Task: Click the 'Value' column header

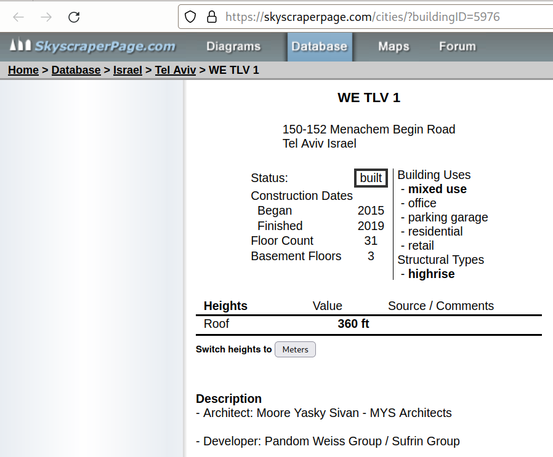Action: point(327,306)
